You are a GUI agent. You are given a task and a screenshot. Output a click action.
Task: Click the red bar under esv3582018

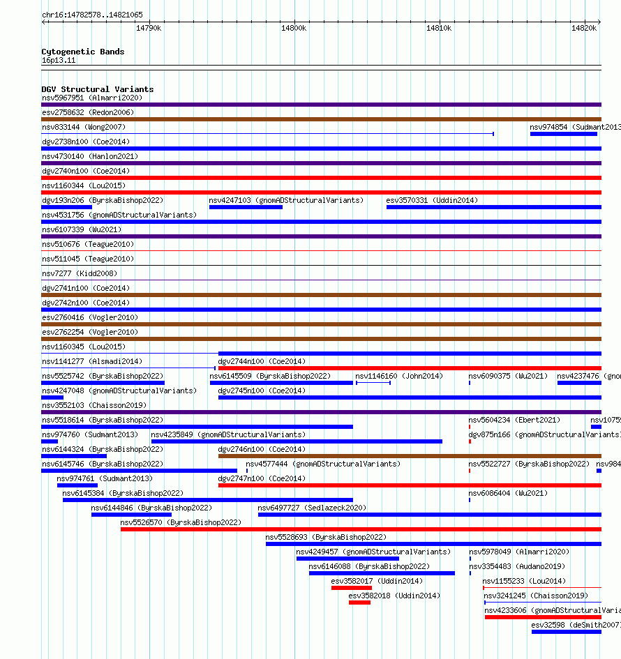(359, 603)
